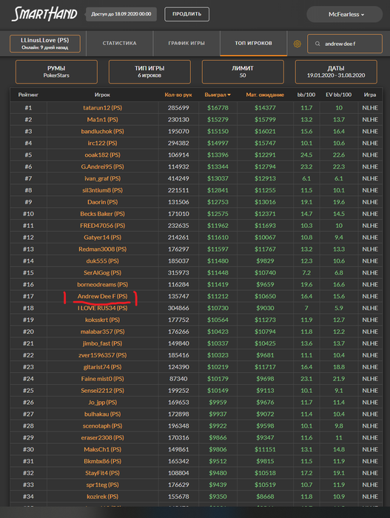Image resolution: width=390 pixels, height=518 pixels.
Task: Open player tatarun12 (PS)
Action: (x=102, y=108)
